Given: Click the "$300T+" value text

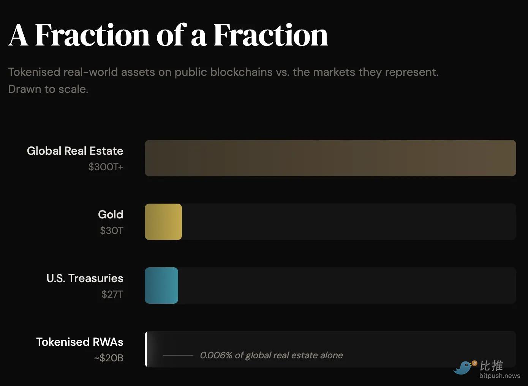Looking at the screenshot, I should coord(106,167).
